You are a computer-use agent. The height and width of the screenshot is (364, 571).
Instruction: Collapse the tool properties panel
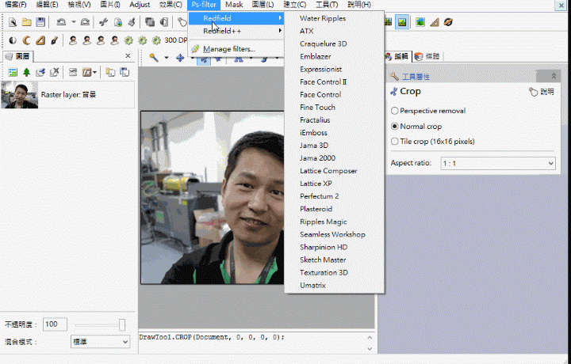click(x=553, y=76)
